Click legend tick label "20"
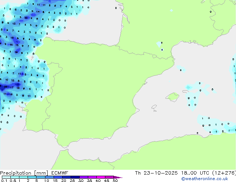Screen dimensions: 236x182 (x=64, y=181)
